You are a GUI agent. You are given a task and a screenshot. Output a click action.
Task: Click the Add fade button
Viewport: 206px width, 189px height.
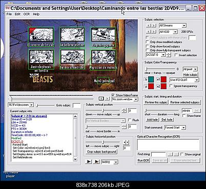pos(152,120)
